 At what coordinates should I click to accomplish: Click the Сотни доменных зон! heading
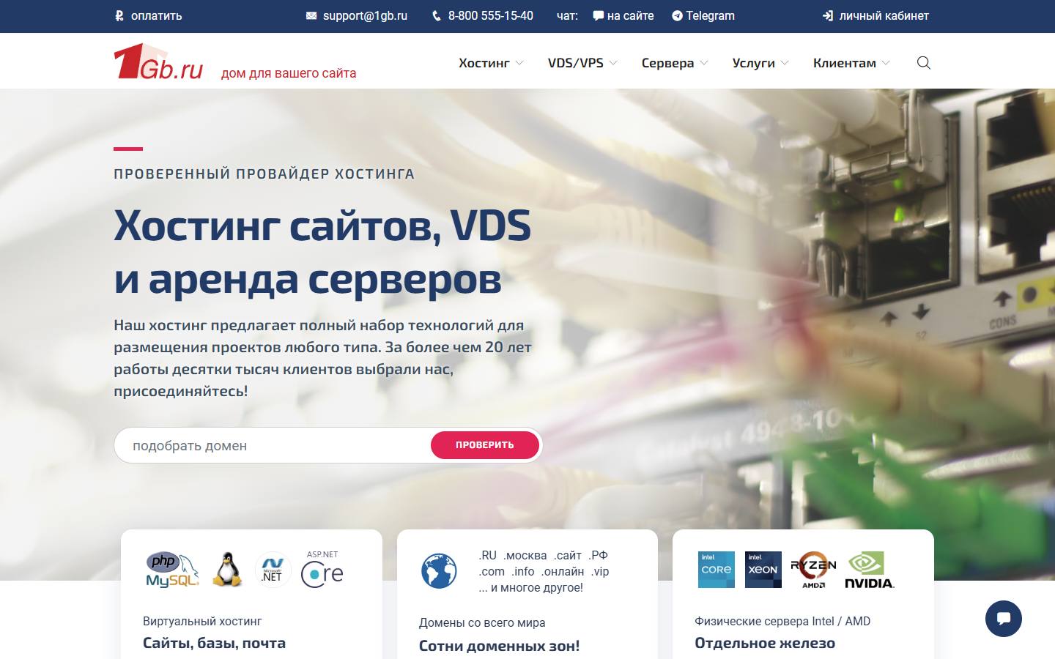point(499,646)
